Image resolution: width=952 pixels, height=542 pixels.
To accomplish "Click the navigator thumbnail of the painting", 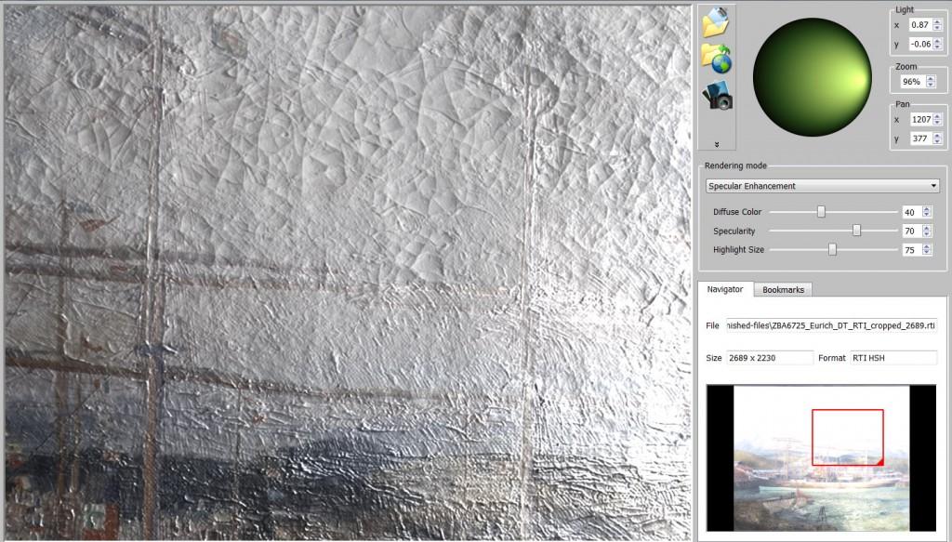I will (822, 457).
